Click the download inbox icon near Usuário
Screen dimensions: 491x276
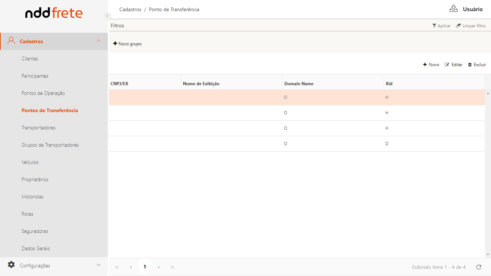[x=453, y=9]
